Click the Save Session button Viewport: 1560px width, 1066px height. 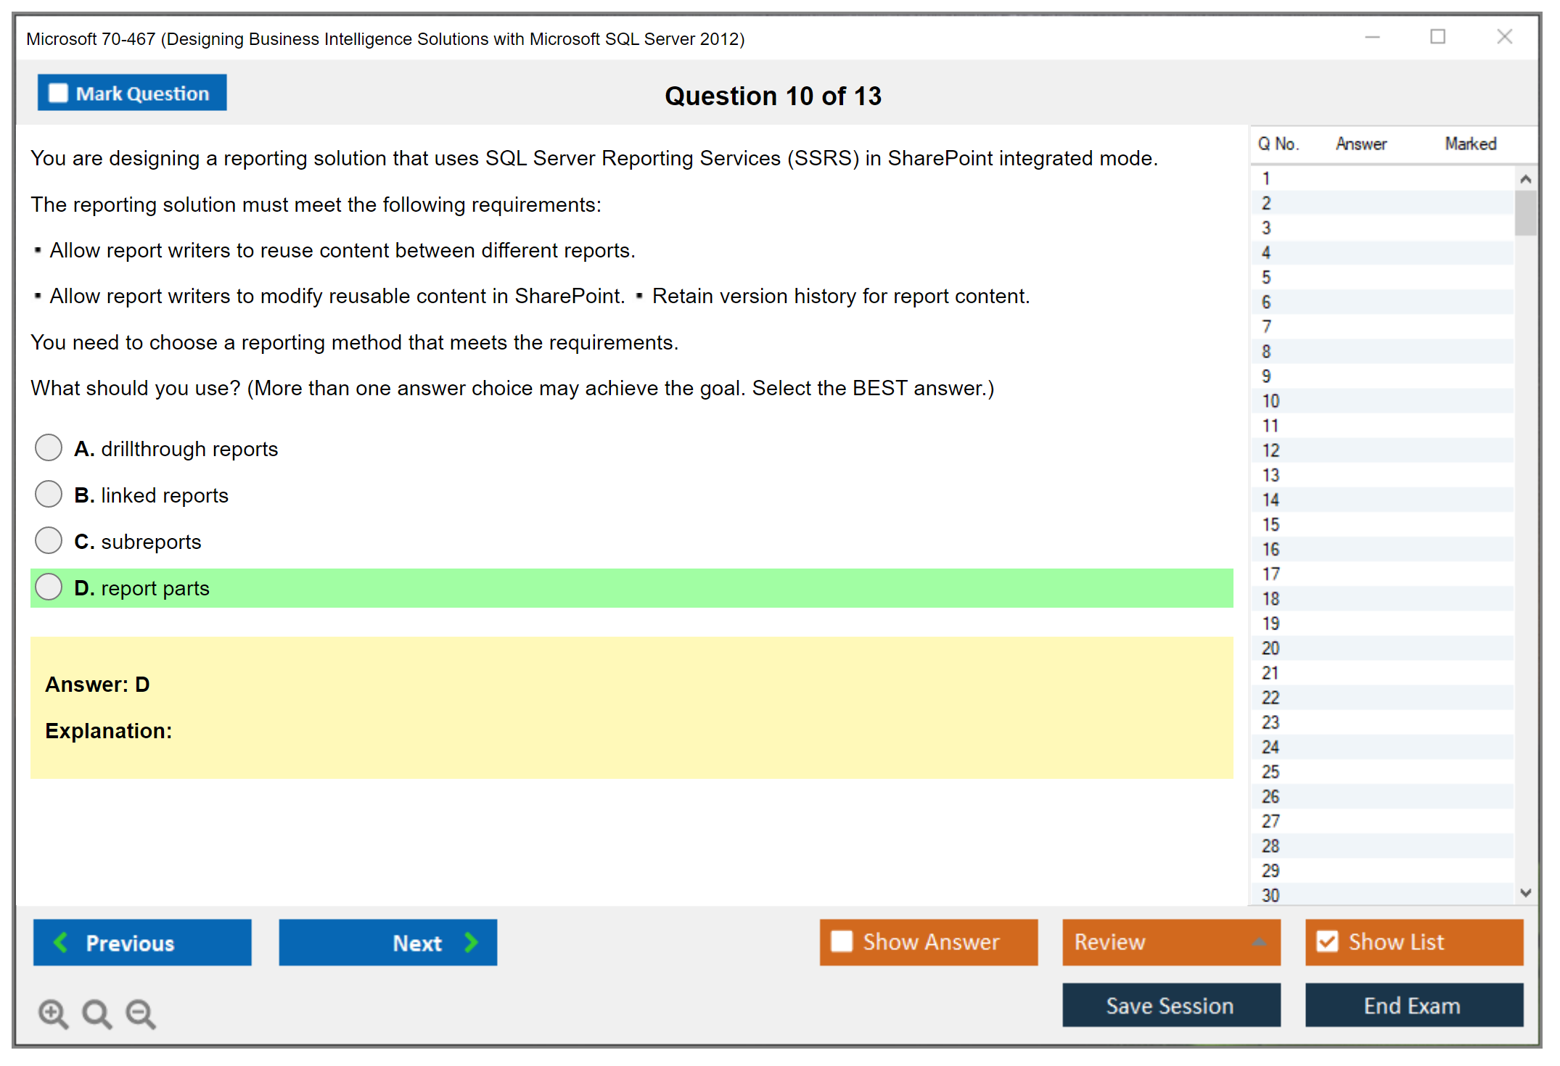(1170, 1005)
